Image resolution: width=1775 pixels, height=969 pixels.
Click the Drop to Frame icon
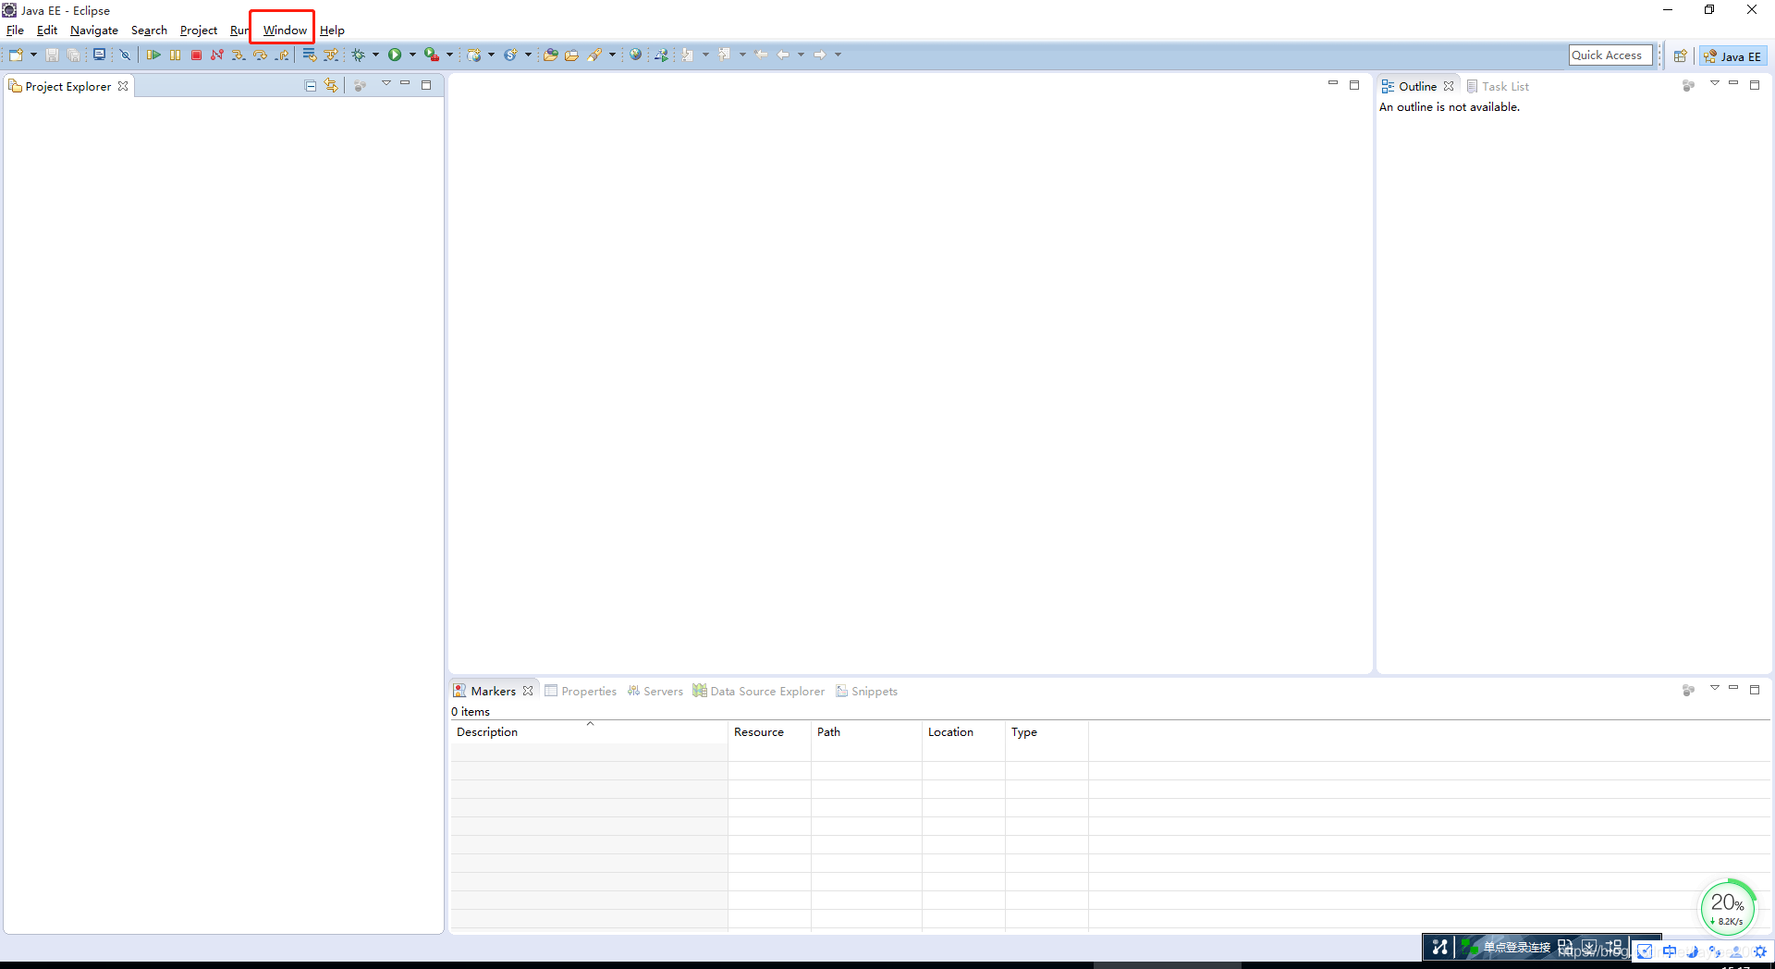click(309, 55)
